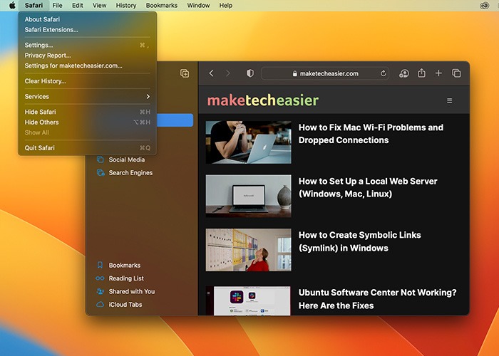Open Ubuntu Software Center article link
The image size is (499, 356).
coord(377,299)
